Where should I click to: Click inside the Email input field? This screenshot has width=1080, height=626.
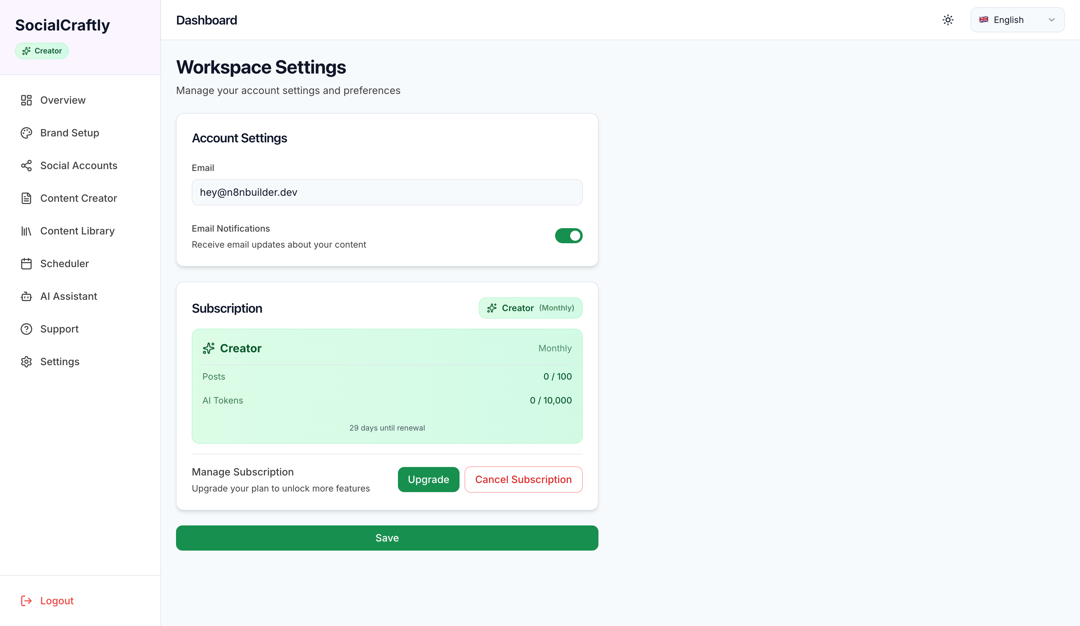click(387, 192)
